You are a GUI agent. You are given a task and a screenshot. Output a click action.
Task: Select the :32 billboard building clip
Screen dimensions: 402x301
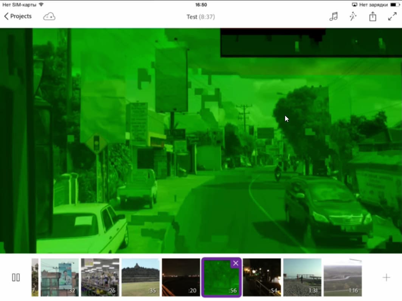click(x=60, y=277)
